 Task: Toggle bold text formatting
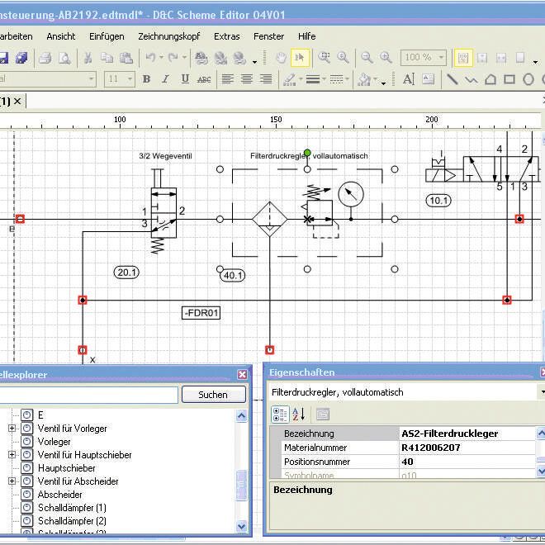pos(147,79)
